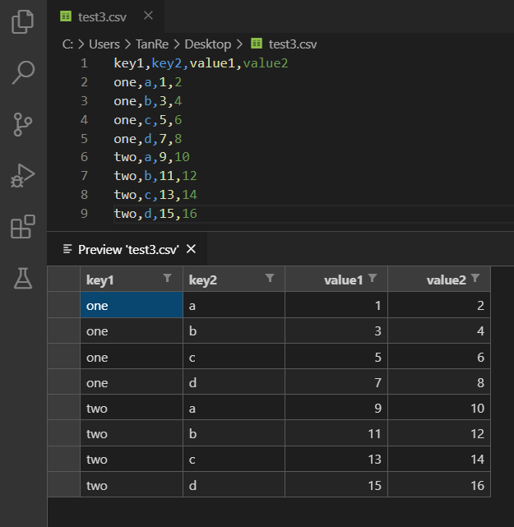Image resolution: width=514 pixels, height=527 pixels.
Task: Click the CSV icon in the breadcrumb
Action: (x=256, y=44)
